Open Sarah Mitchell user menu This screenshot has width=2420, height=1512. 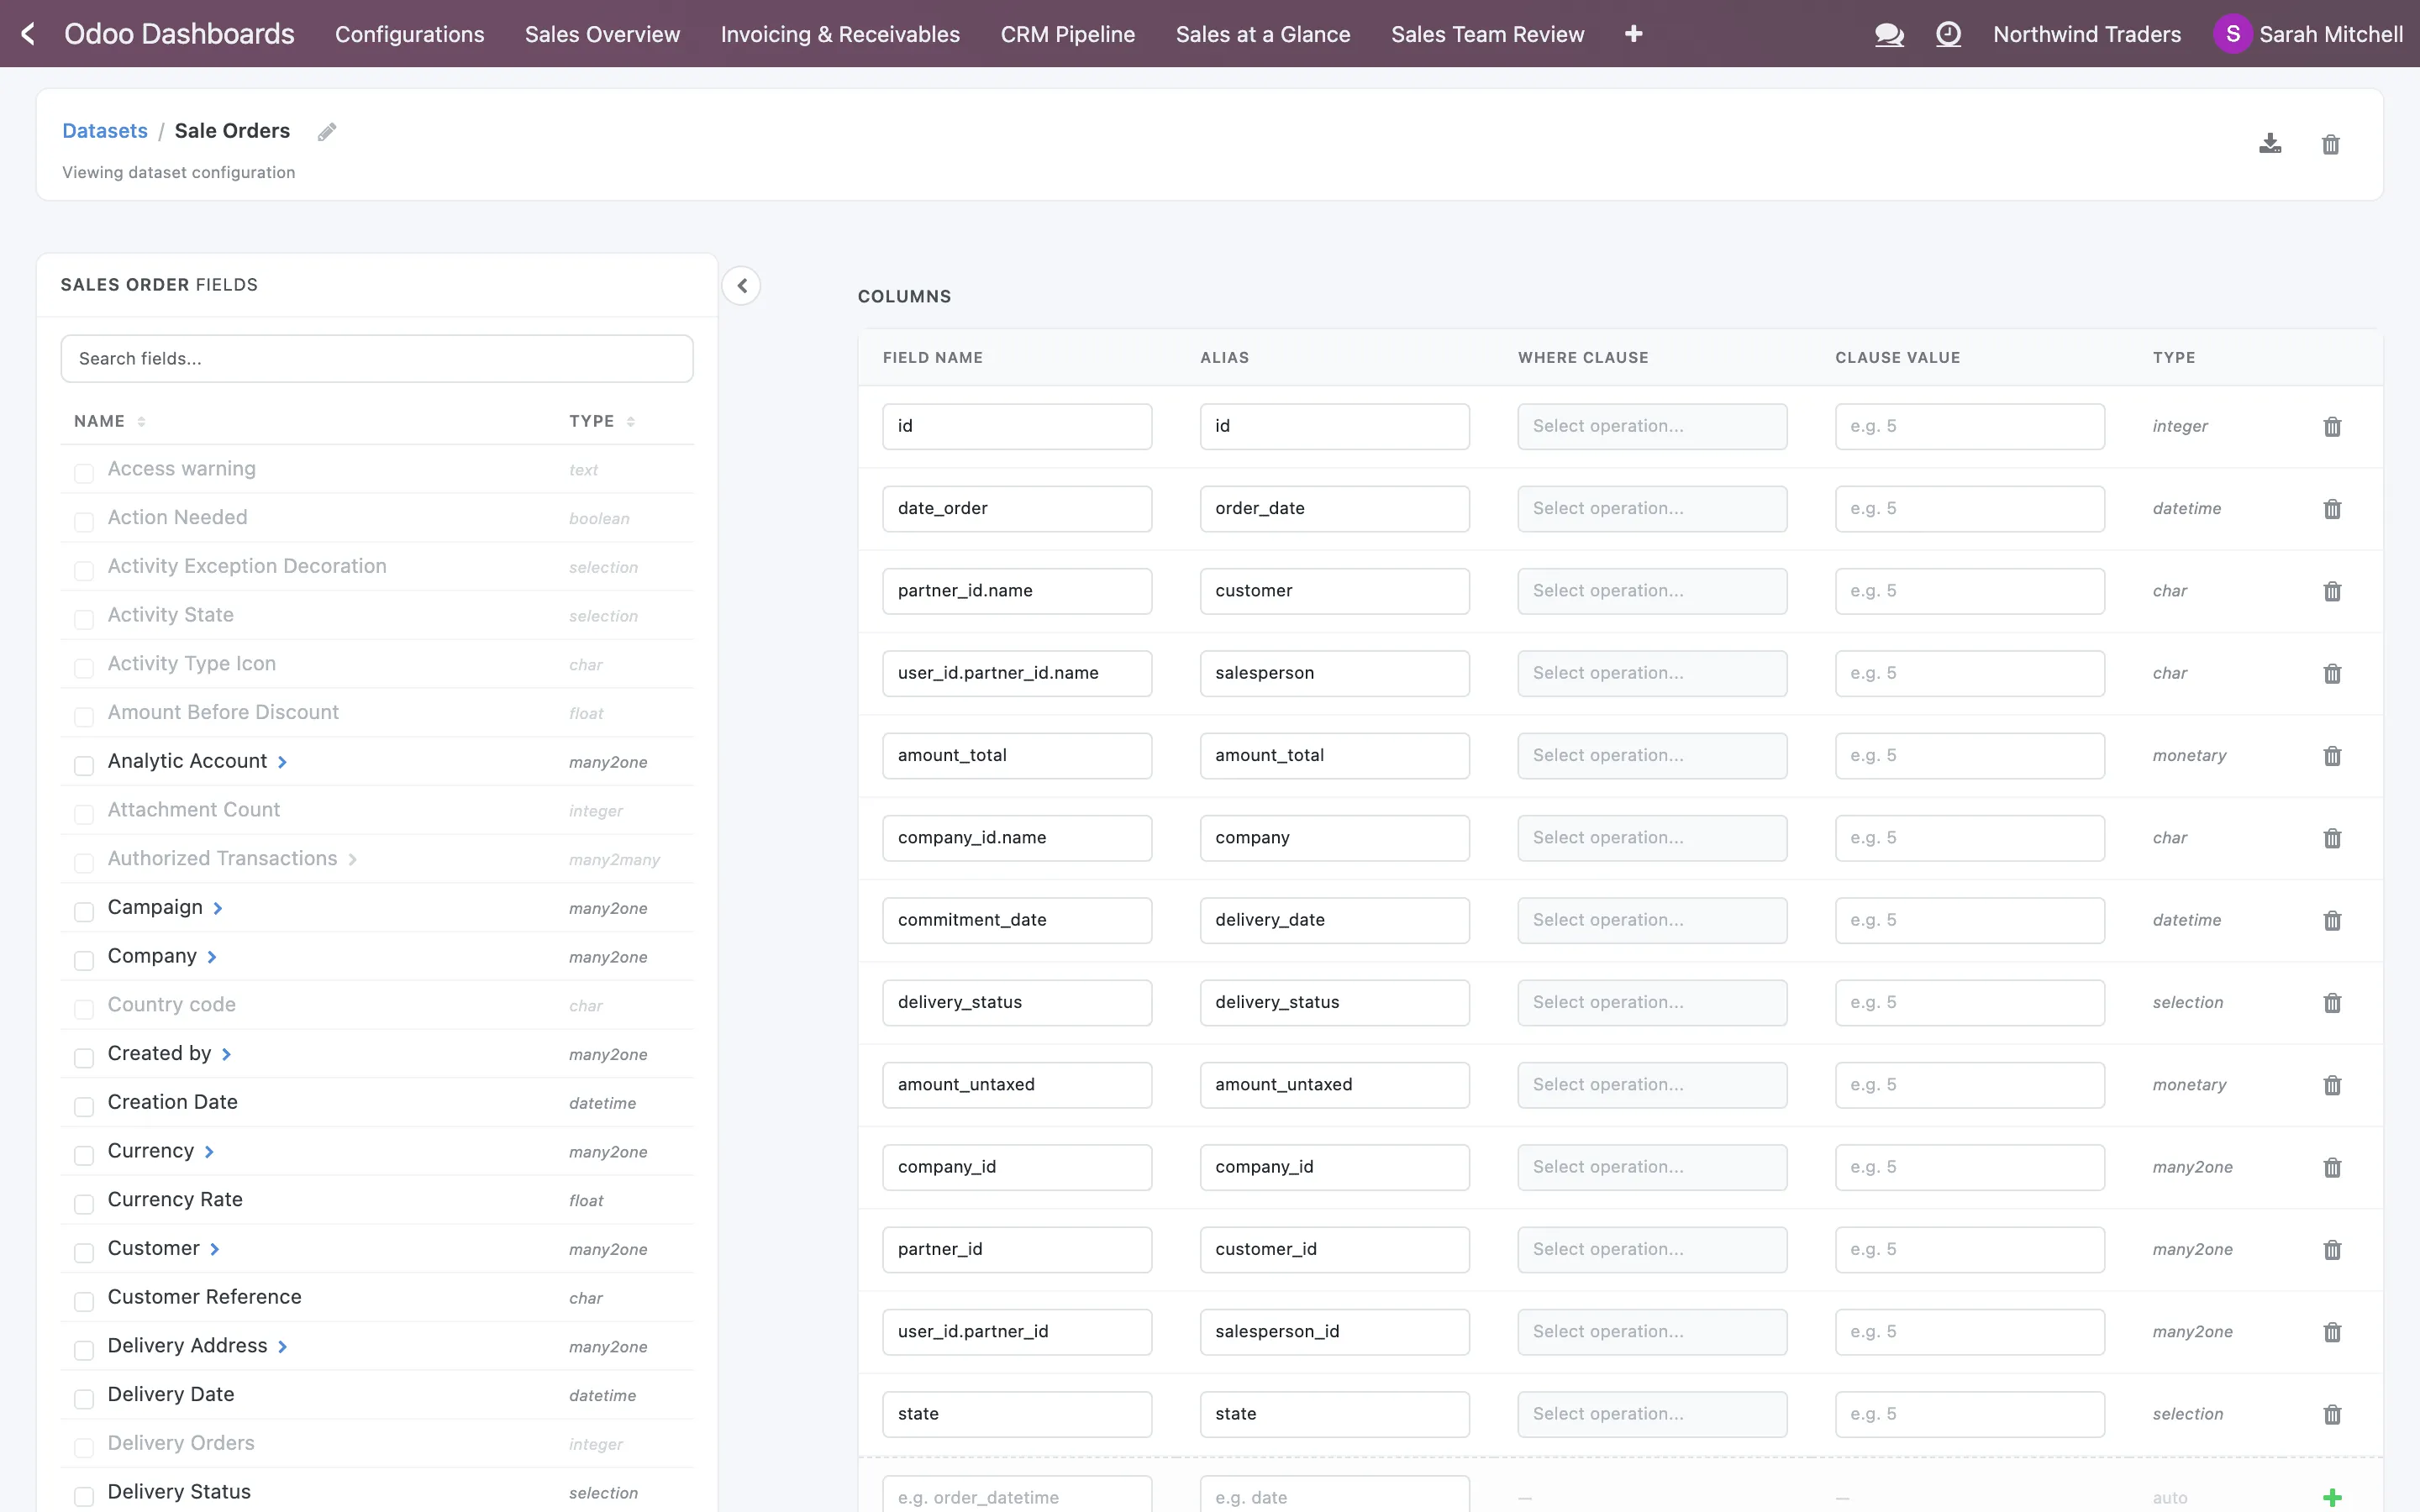coord(2307,34)
